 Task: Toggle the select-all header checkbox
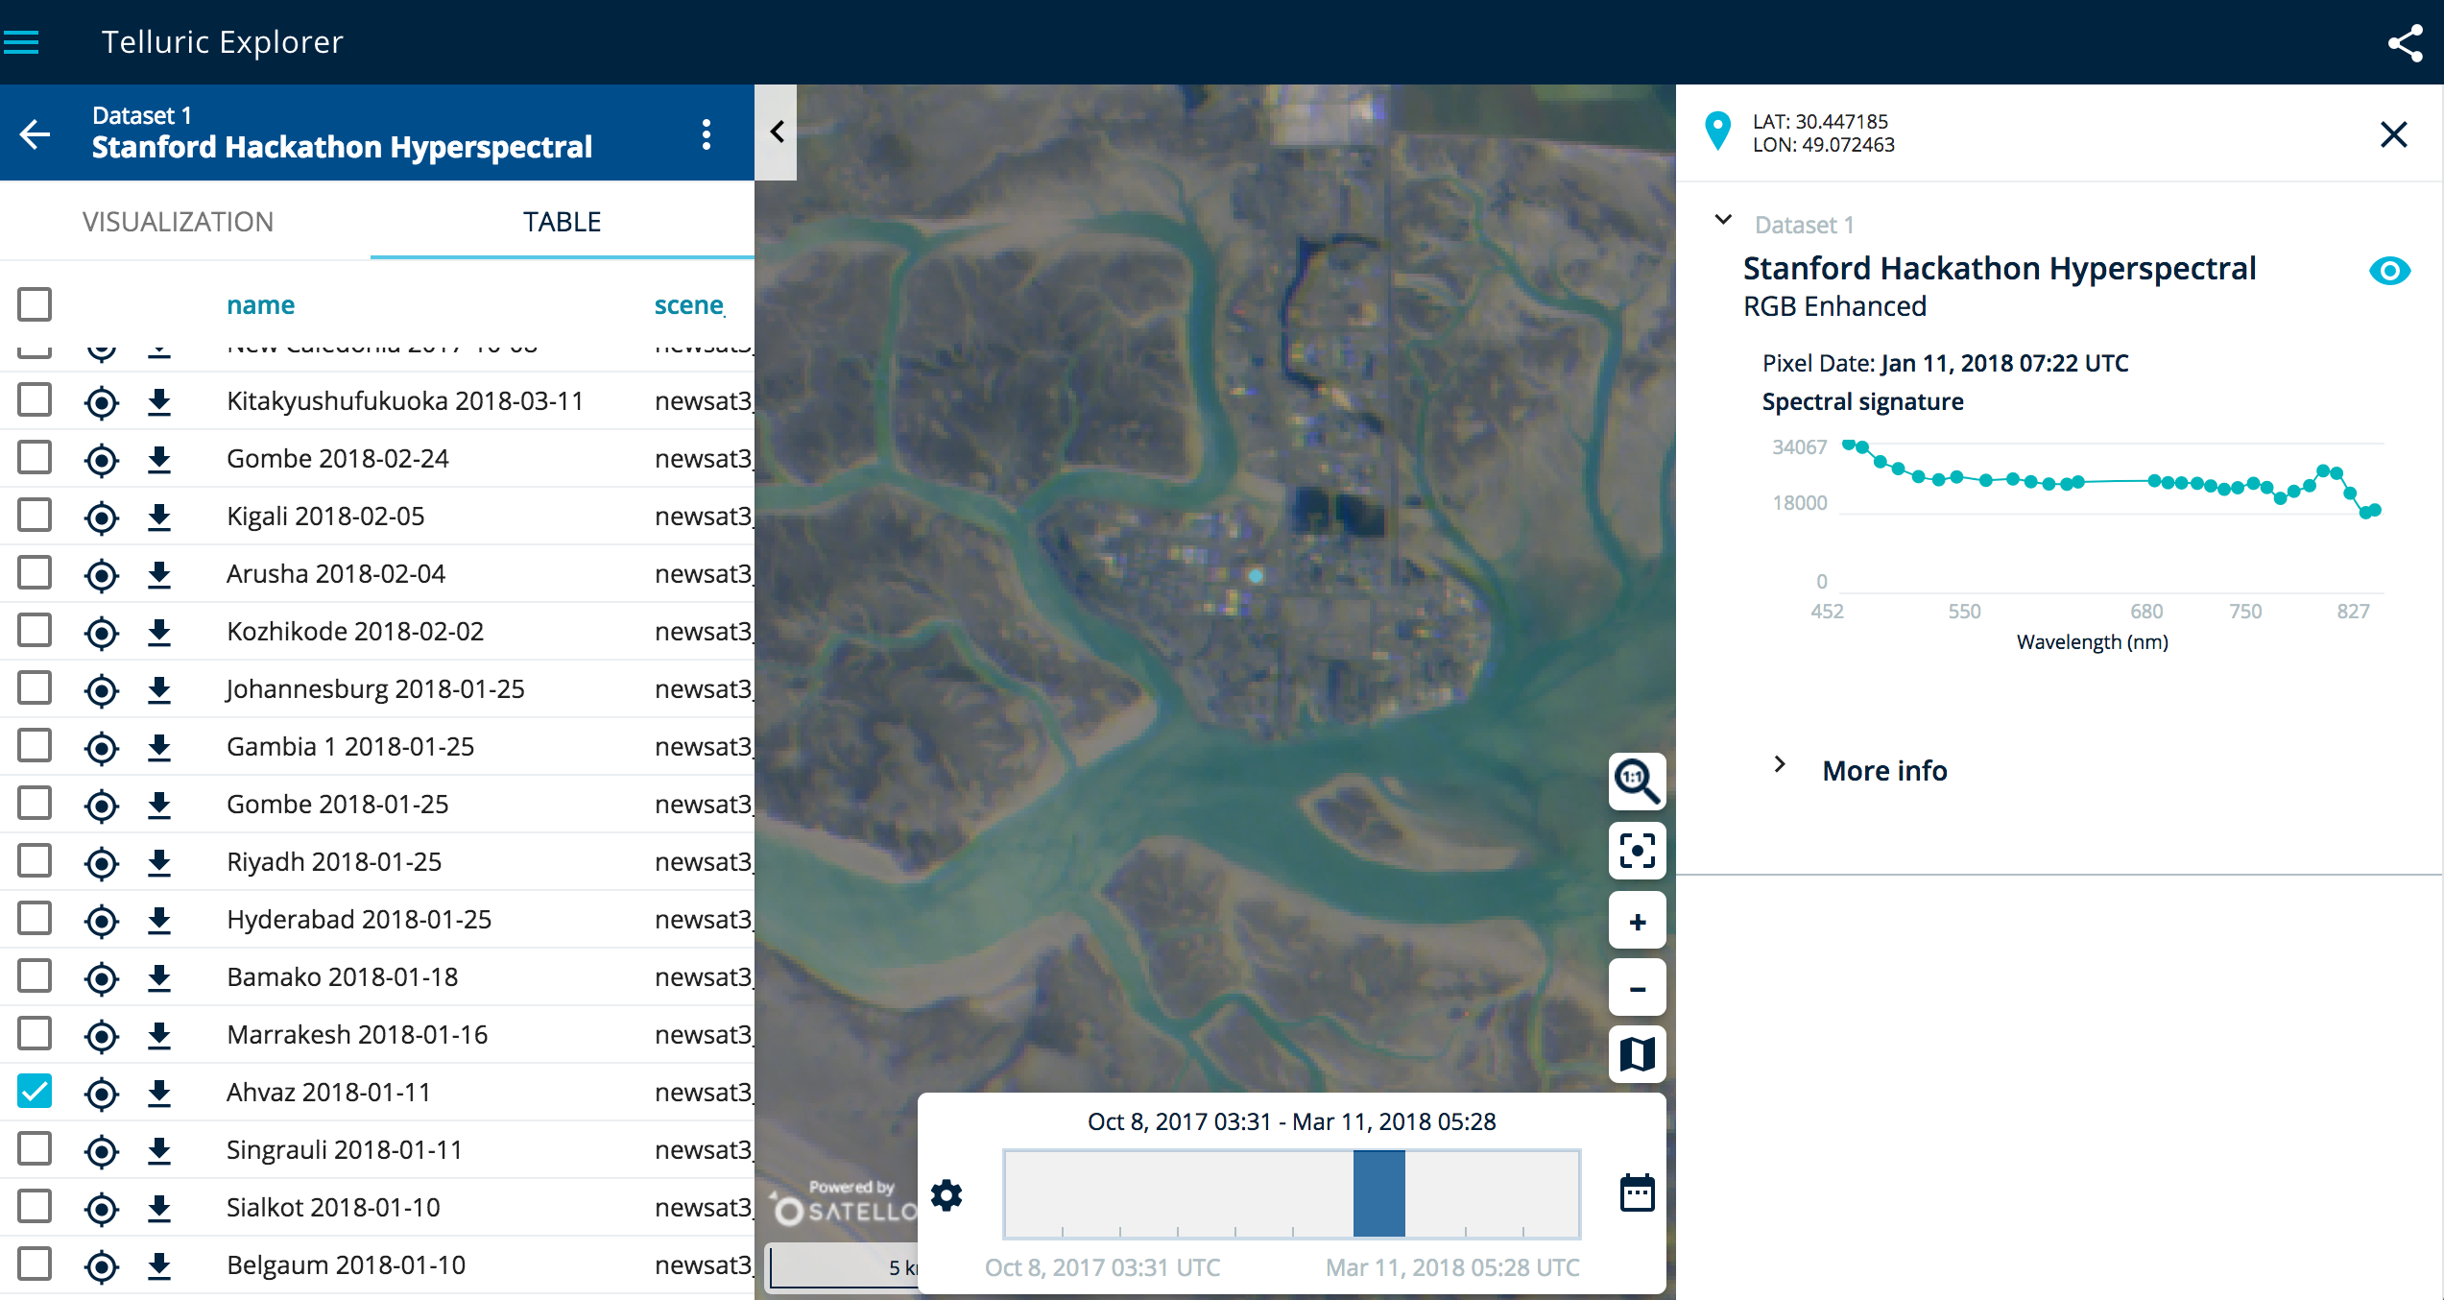coord(35,304)
